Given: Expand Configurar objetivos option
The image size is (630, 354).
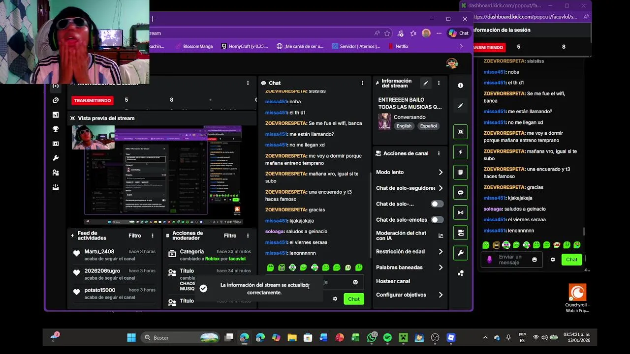Looking at the screenshot, I should coord(409,295).
